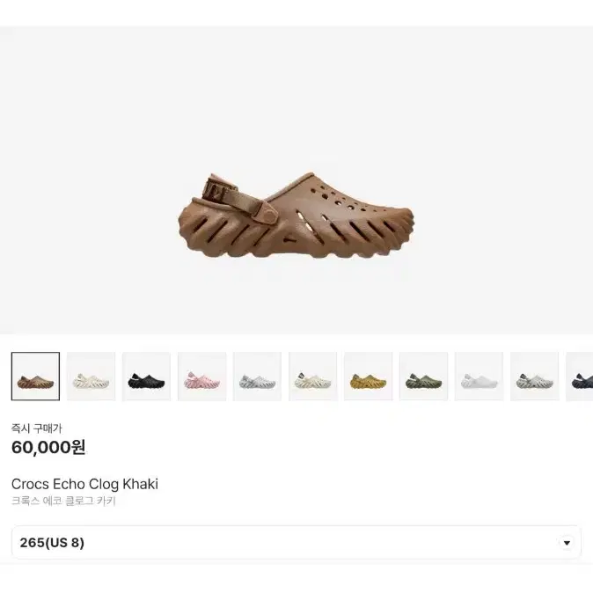This screenshot has height=593, width=593.
Task: Select the olive green clog thumbnail
Action: click(x=423, y=377)
